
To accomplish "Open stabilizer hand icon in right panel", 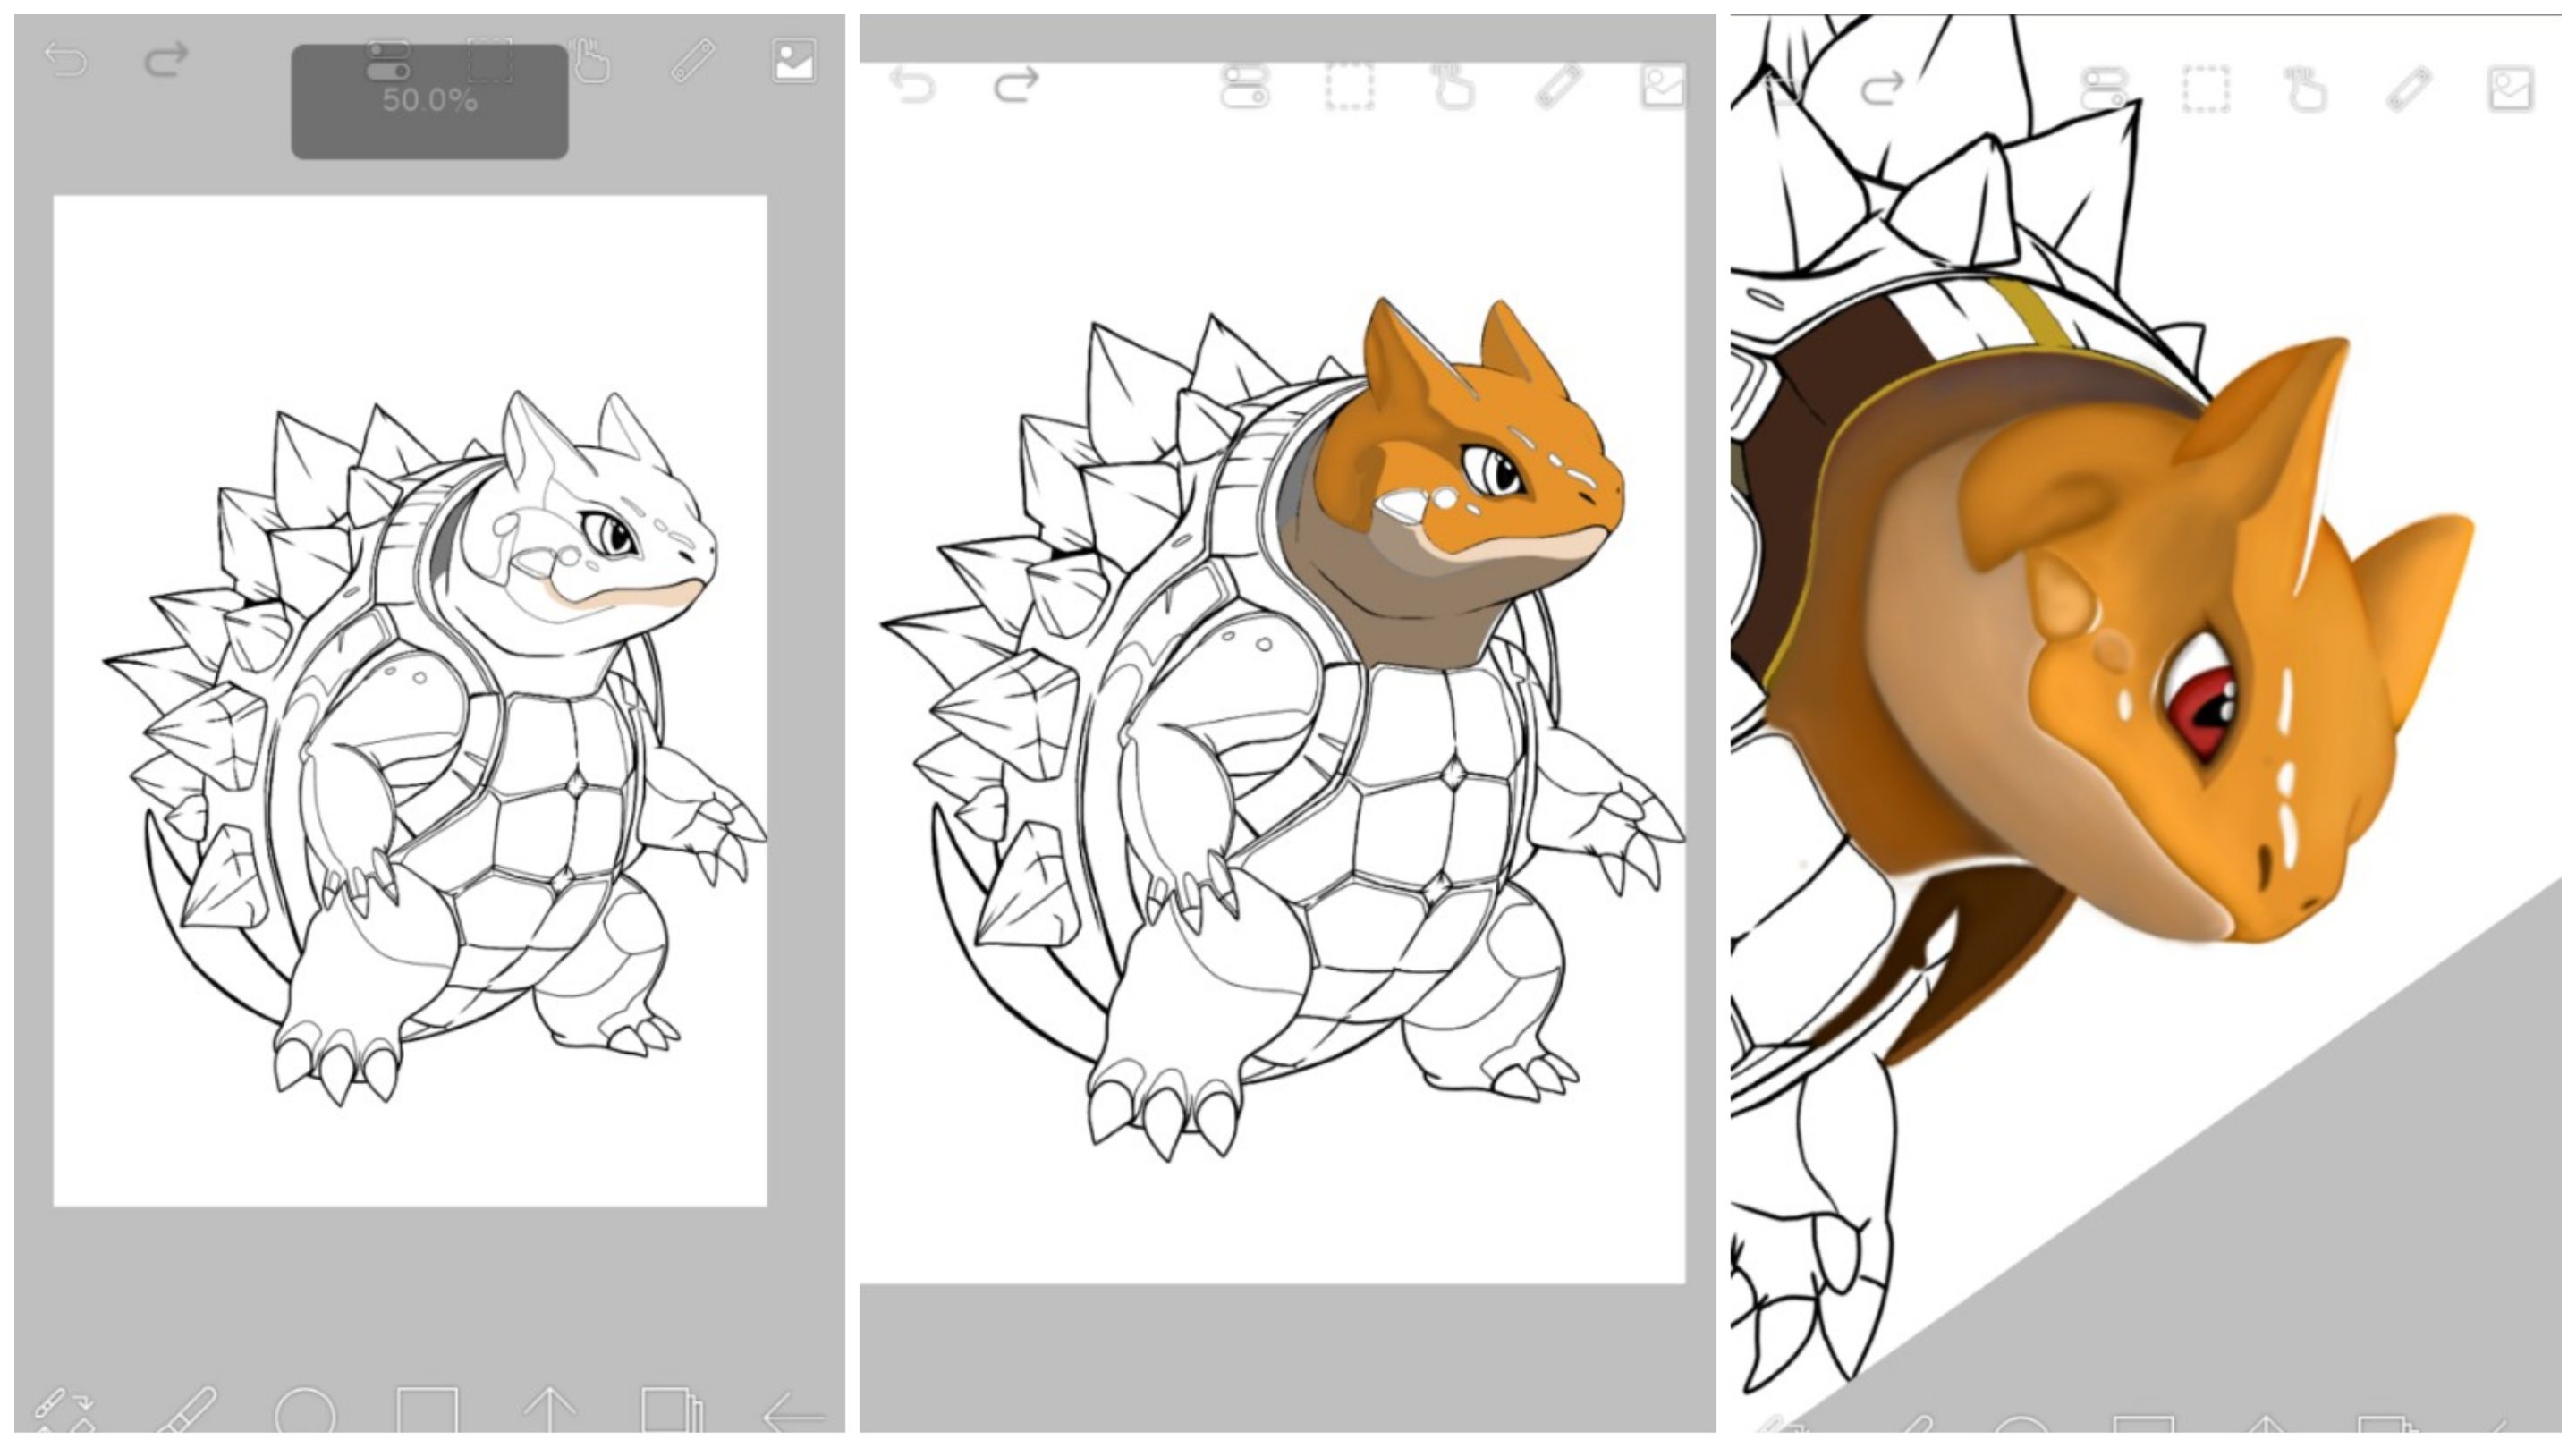I will [2307, 89].
